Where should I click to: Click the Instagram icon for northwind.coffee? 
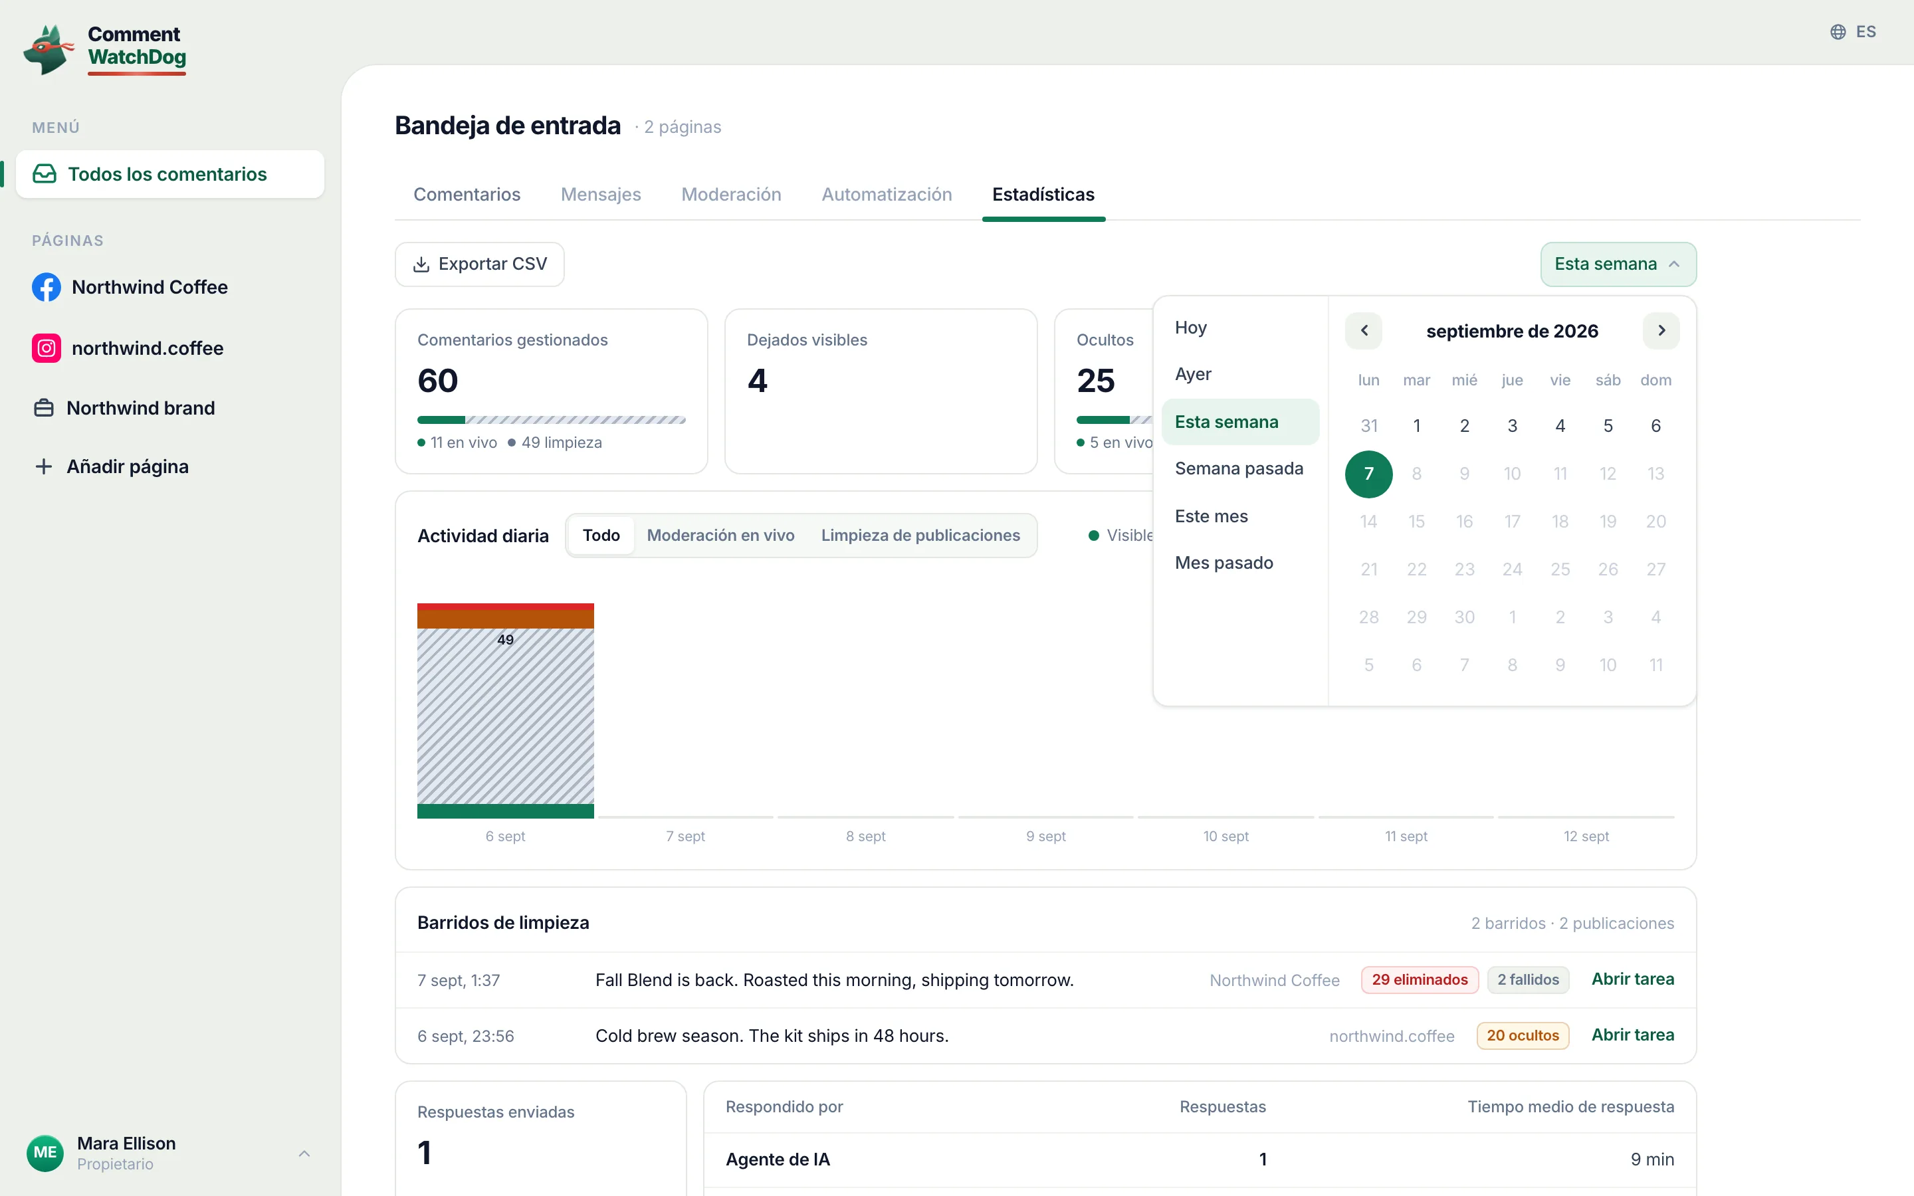coord(46,348)
